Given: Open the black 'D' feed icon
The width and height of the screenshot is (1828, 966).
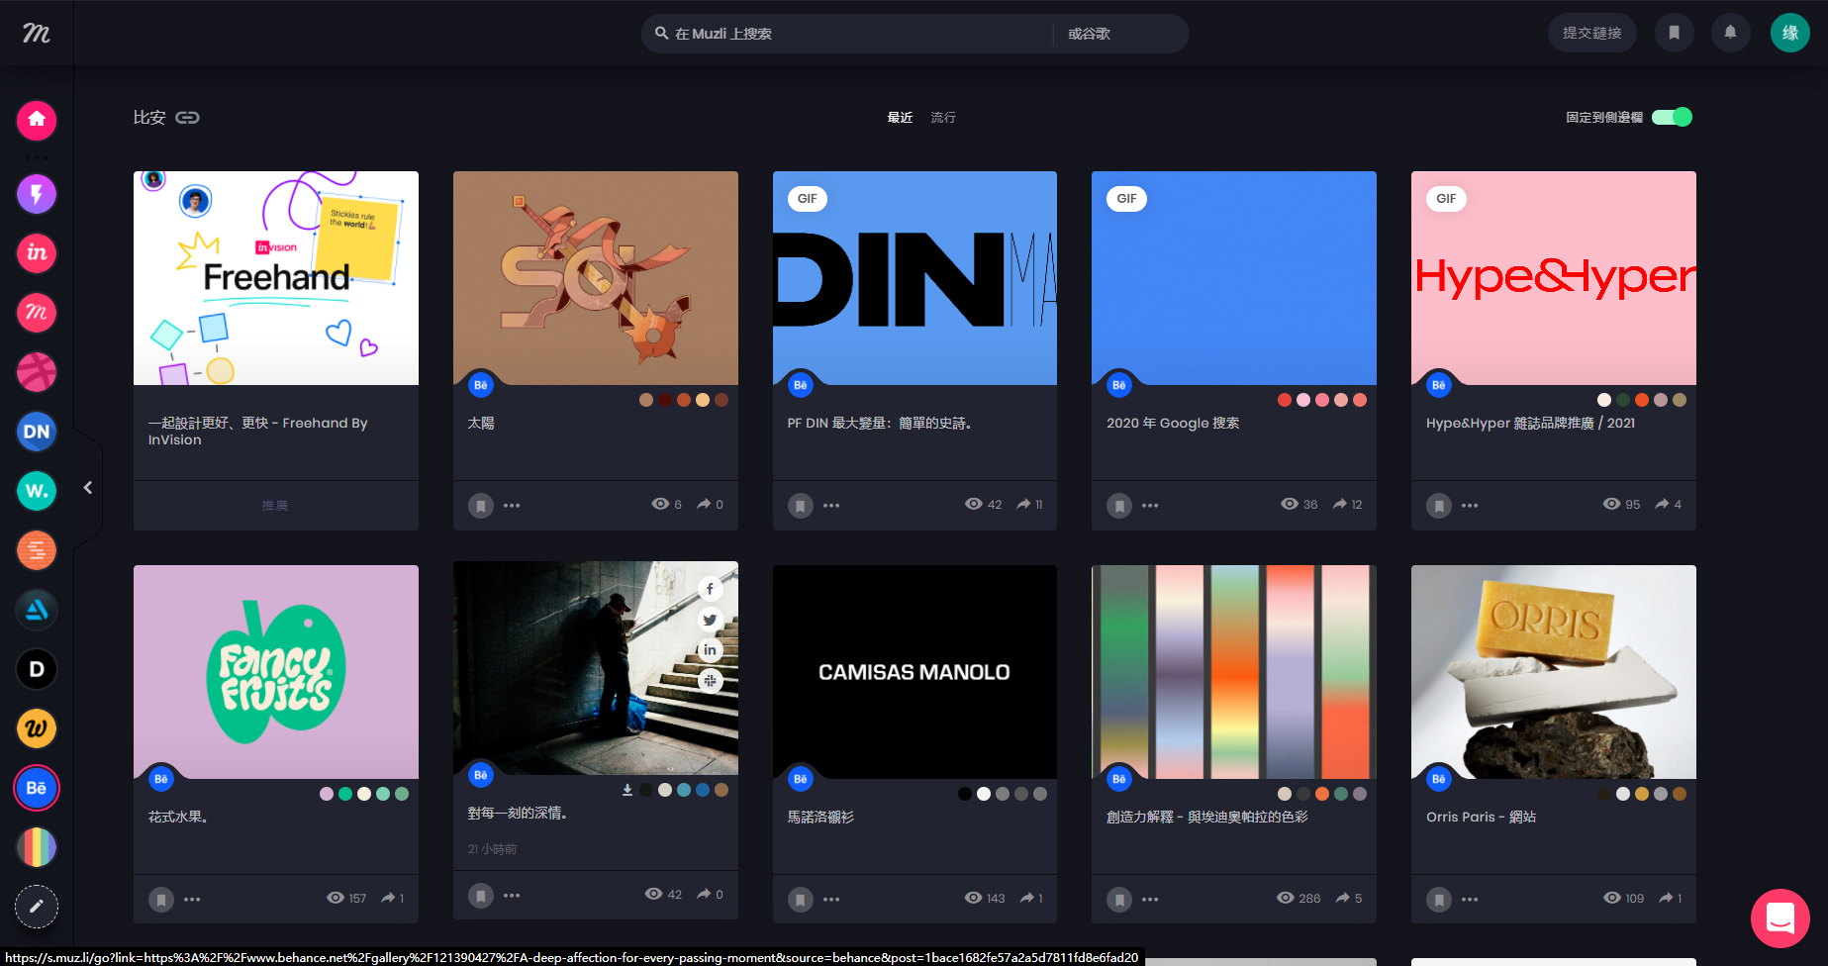Looking at the screenshot, I should click(37, 669).
